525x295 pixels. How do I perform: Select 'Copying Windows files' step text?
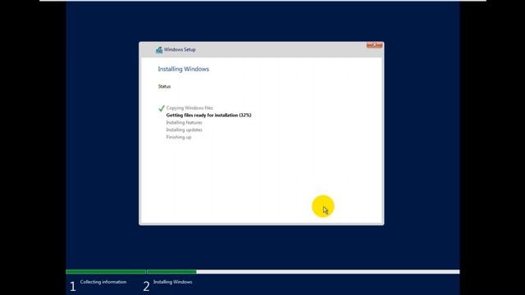tap(189, 108)
